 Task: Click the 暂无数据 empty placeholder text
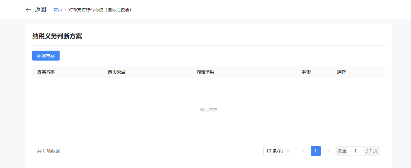[209, 110]
